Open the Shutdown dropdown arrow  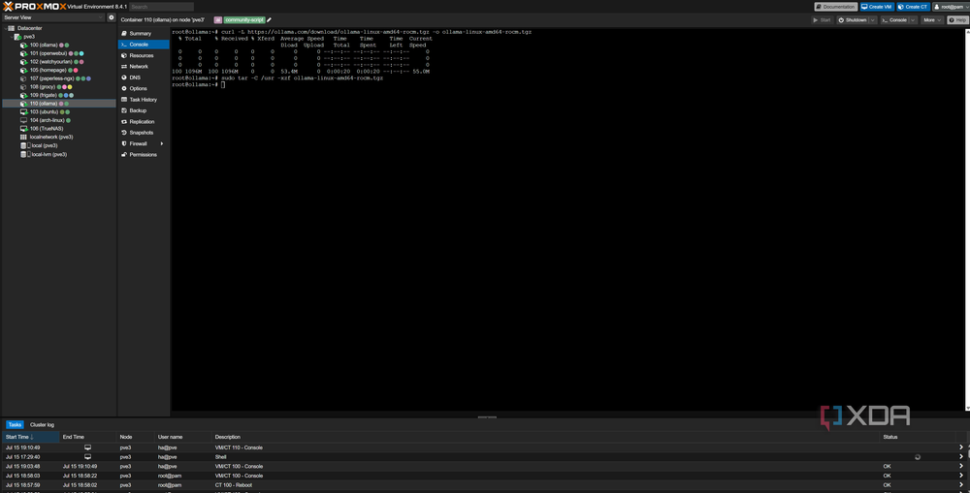(873, 19)
